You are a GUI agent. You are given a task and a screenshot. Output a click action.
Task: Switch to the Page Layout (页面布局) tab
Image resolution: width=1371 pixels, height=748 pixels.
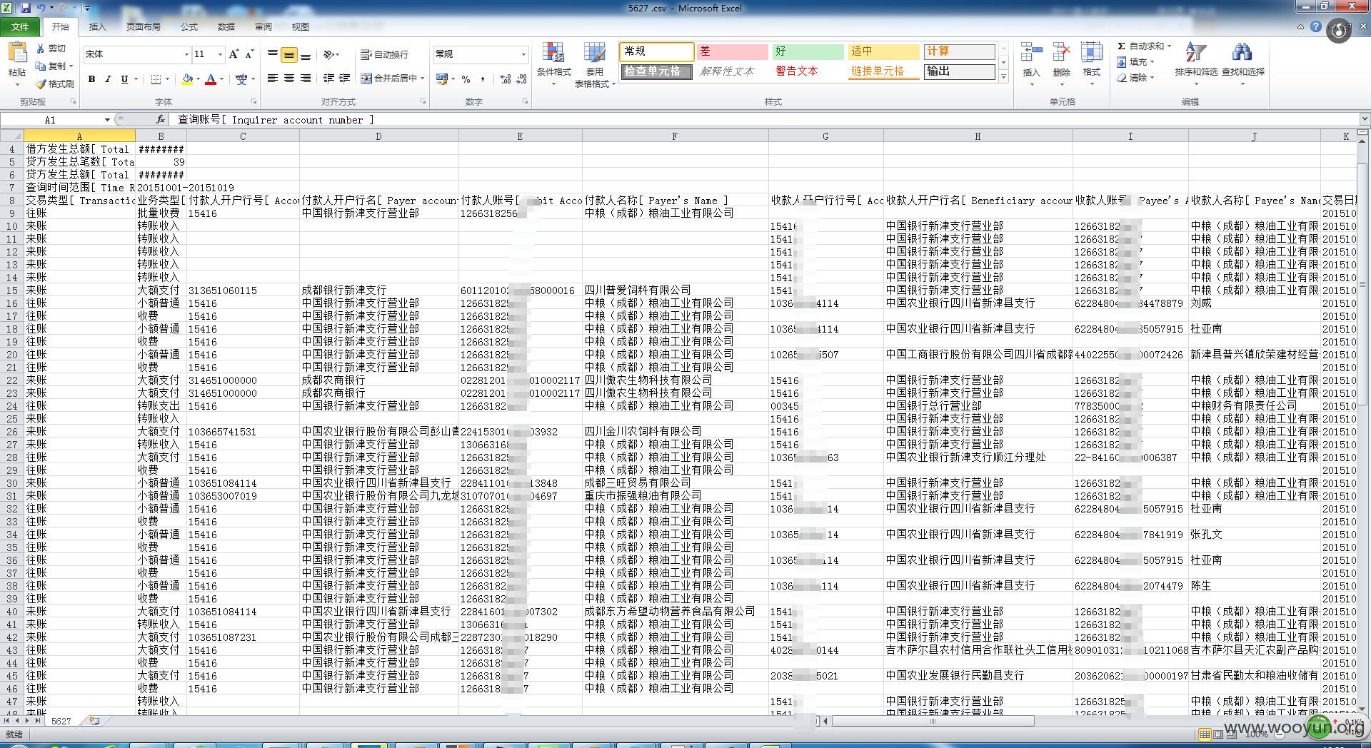coord(143,26)
